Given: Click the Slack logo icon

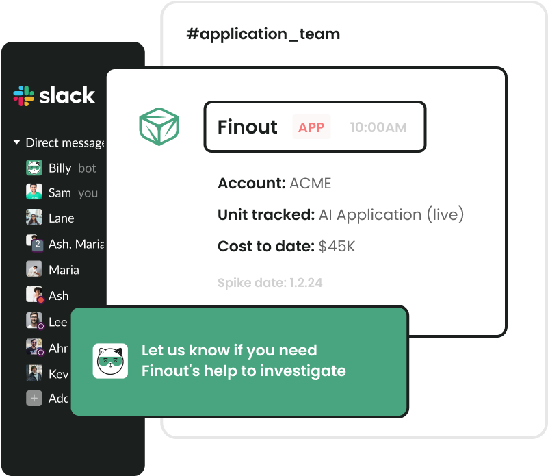Looking at the screenshot, I should 24,96.
